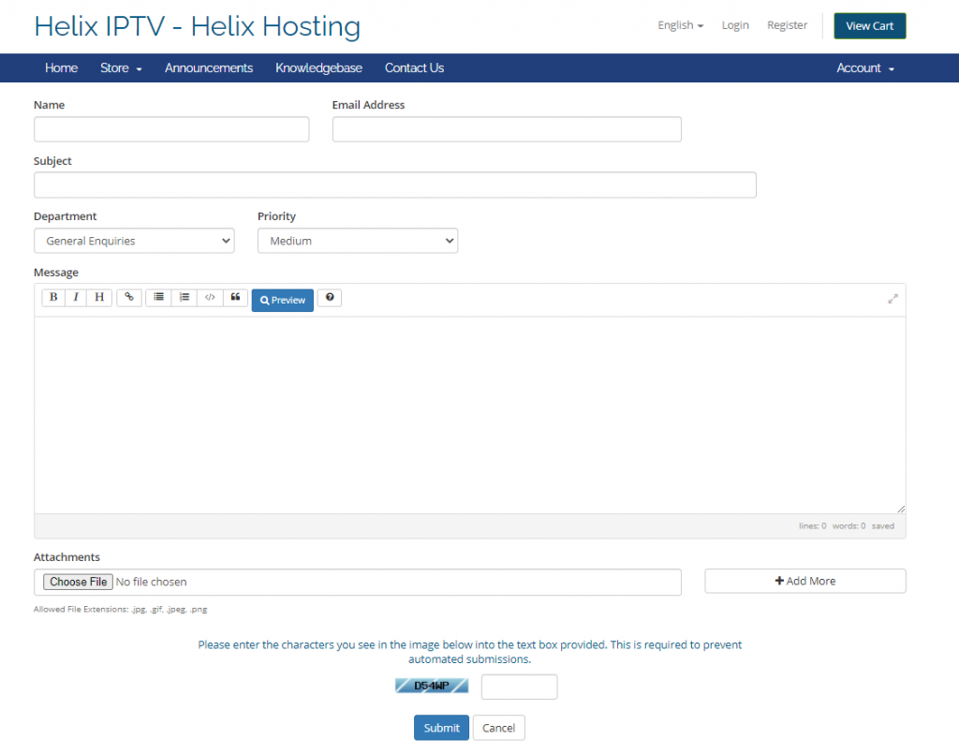
Task: Click the Email Address input field
Action: (507, 129)
